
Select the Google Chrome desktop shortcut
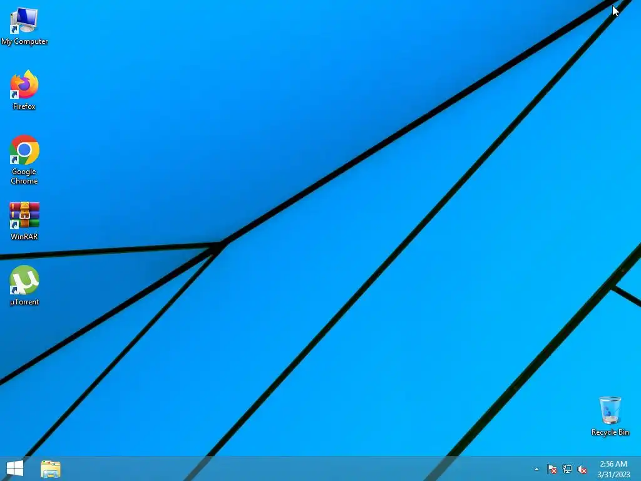[24, 160]
